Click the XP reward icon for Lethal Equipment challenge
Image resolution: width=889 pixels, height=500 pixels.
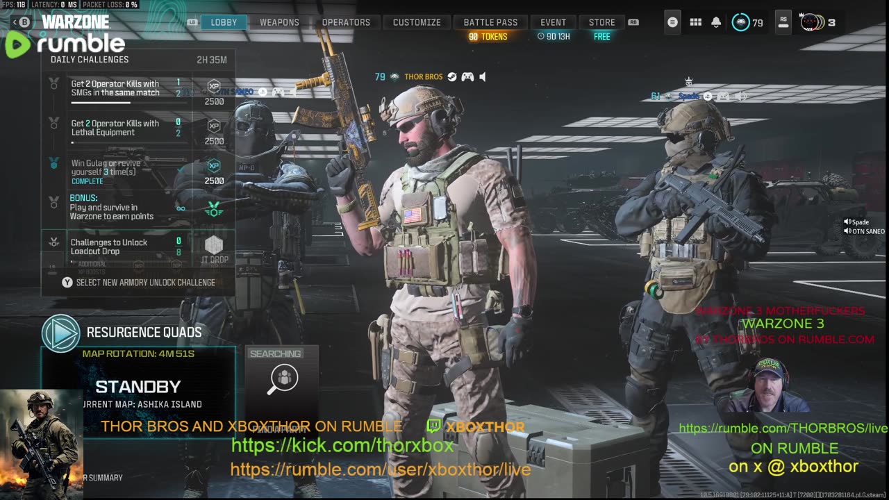coord(214,126)
